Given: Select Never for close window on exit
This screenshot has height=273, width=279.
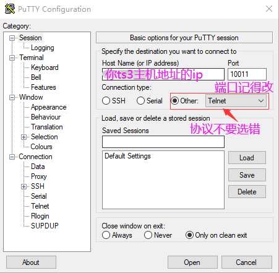Looking at the screenshot, I should (148, 235).
